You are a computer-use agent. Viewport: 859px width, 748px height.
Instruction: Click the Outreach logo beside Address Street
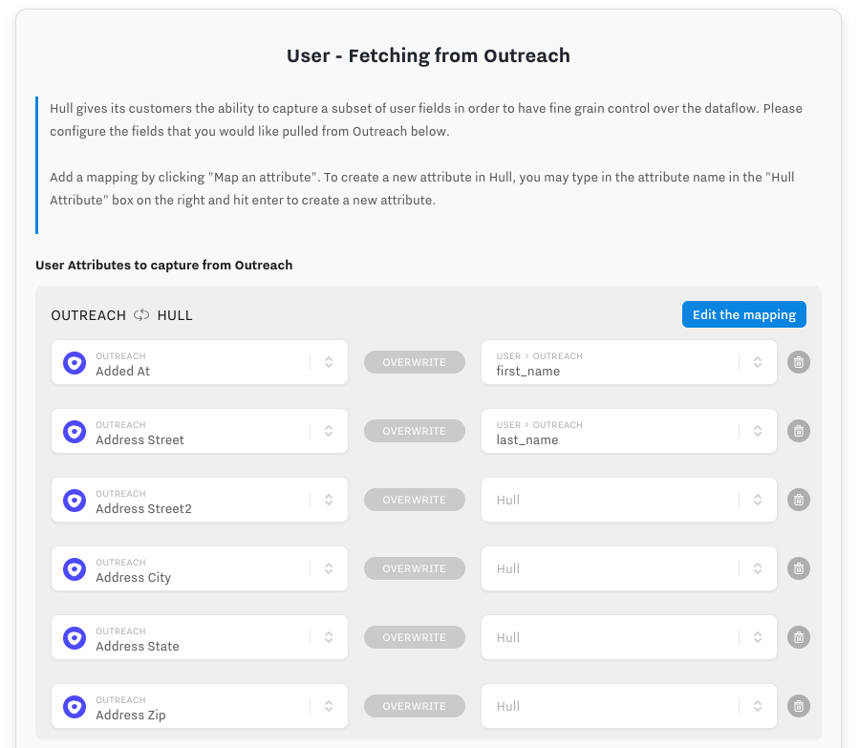click(75, 432)
